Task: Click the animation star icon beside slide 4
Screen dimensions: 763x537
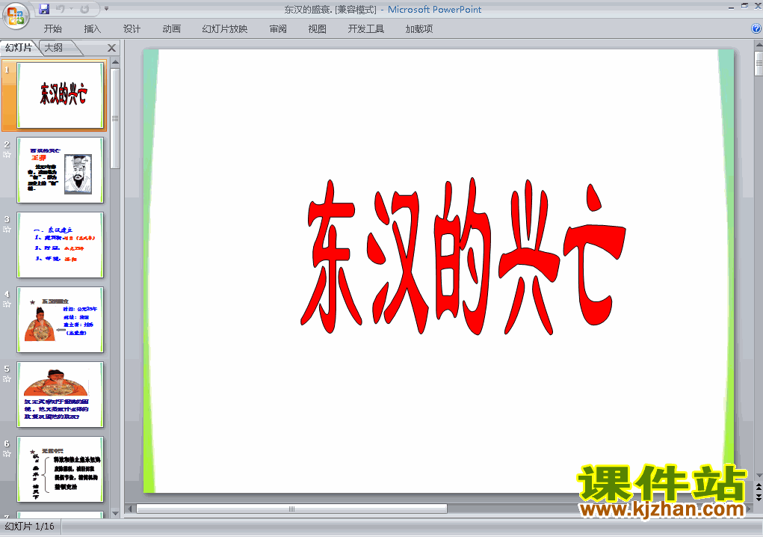Action: pos(7,304)
